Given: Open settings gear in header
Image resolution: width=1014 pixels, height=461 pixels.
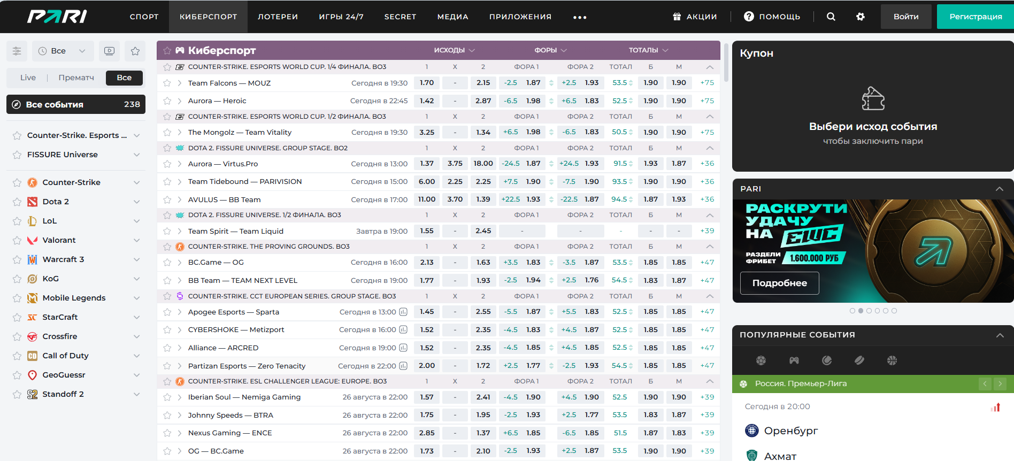Looking at the screenshot, I should click(x=860, y=17).
